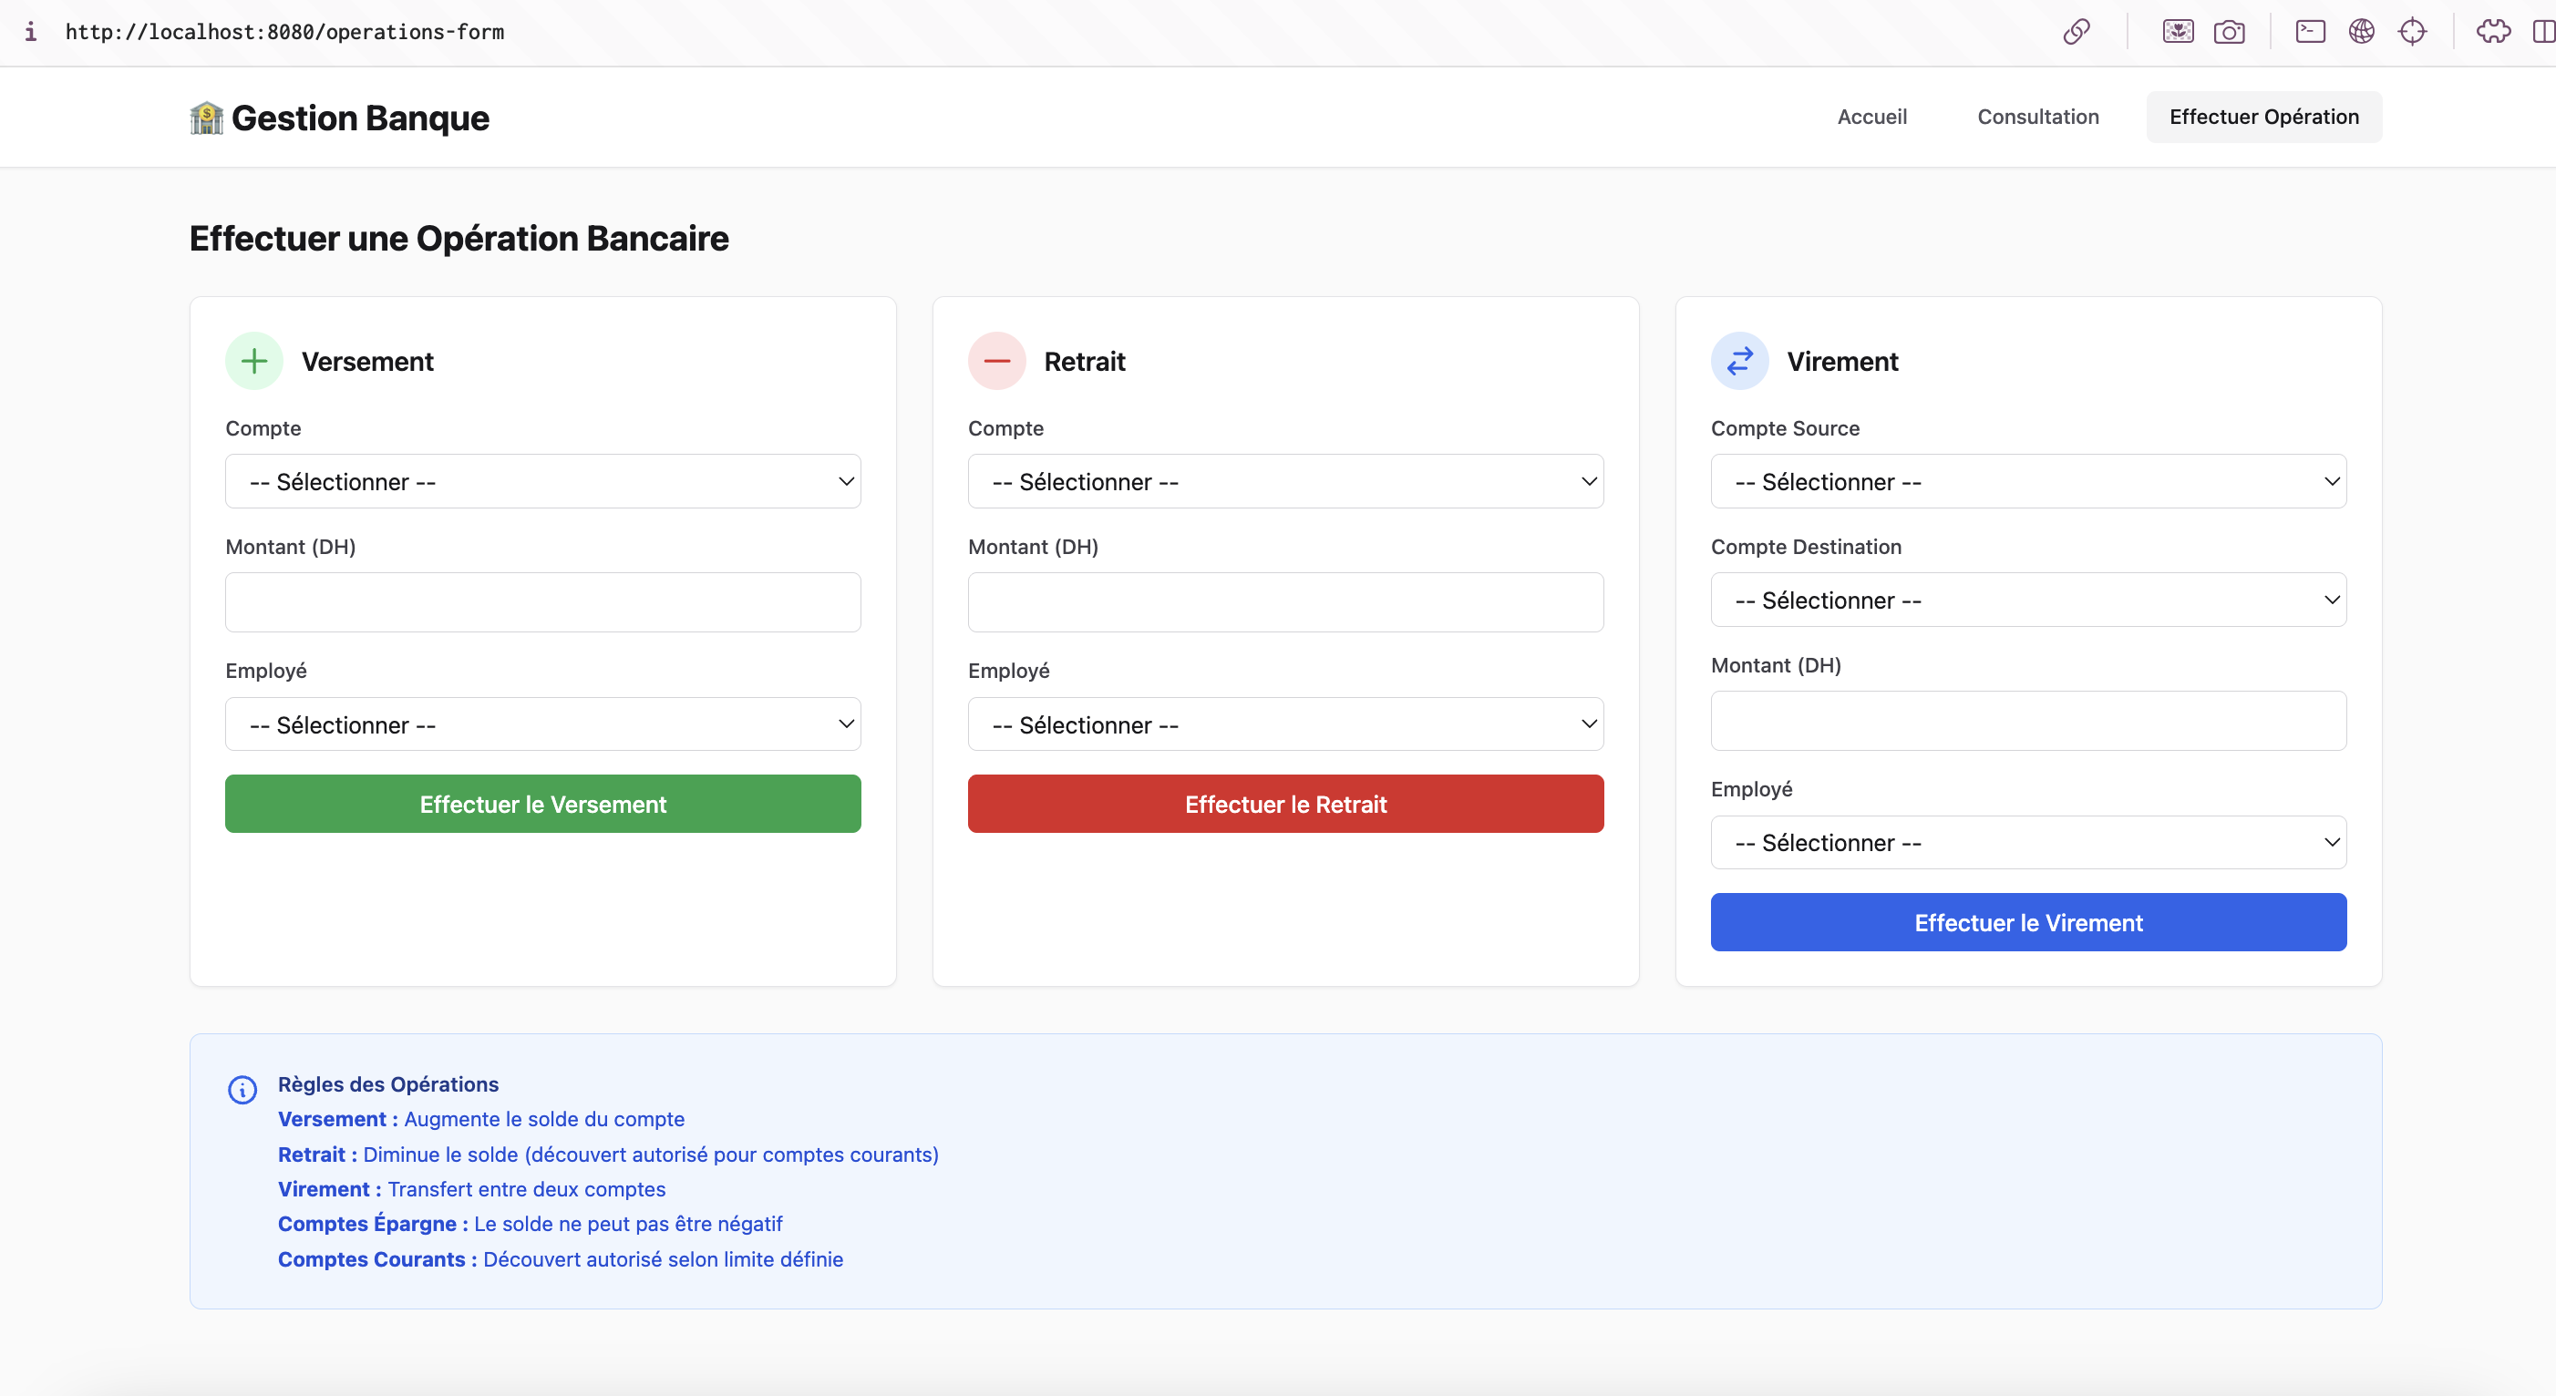Open the Compte Source dropdown
Image resolution: width=2556 pixels, height=1396 pixels.
click(2027, 481)
